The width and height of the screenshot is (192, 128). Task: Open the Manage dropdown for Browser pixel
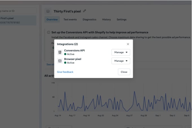[121, 61]
